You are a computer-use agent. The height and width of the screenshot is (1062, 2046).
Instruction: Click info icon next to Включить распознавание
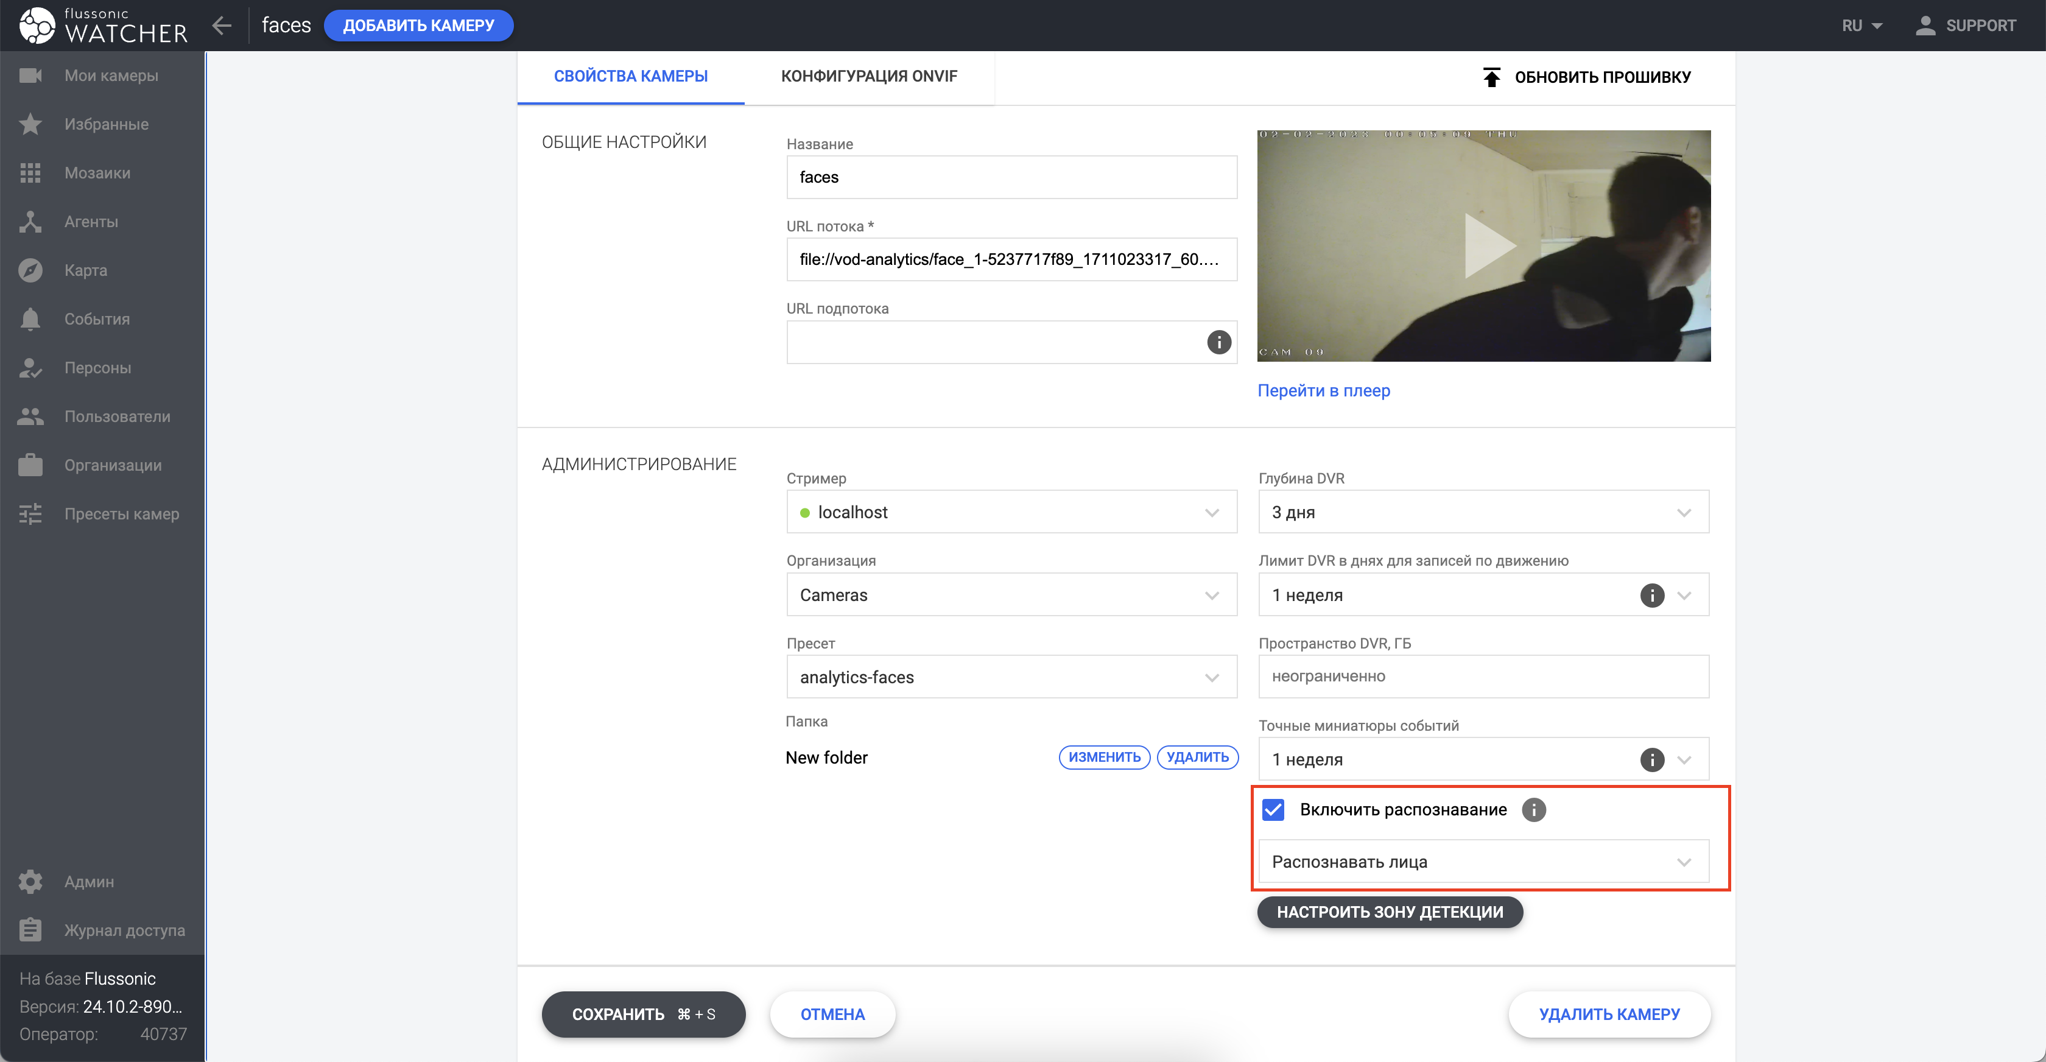pyautogui.click(x=1533, y=809)
